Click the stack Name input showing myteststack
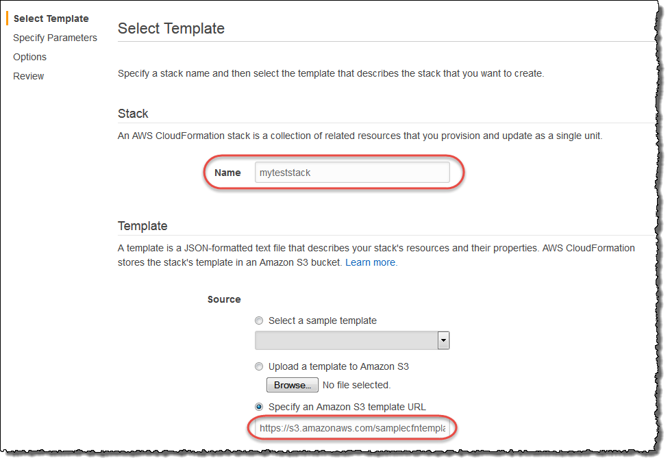Viewport: 670px width, 465px height. click(x=353, y=173)
